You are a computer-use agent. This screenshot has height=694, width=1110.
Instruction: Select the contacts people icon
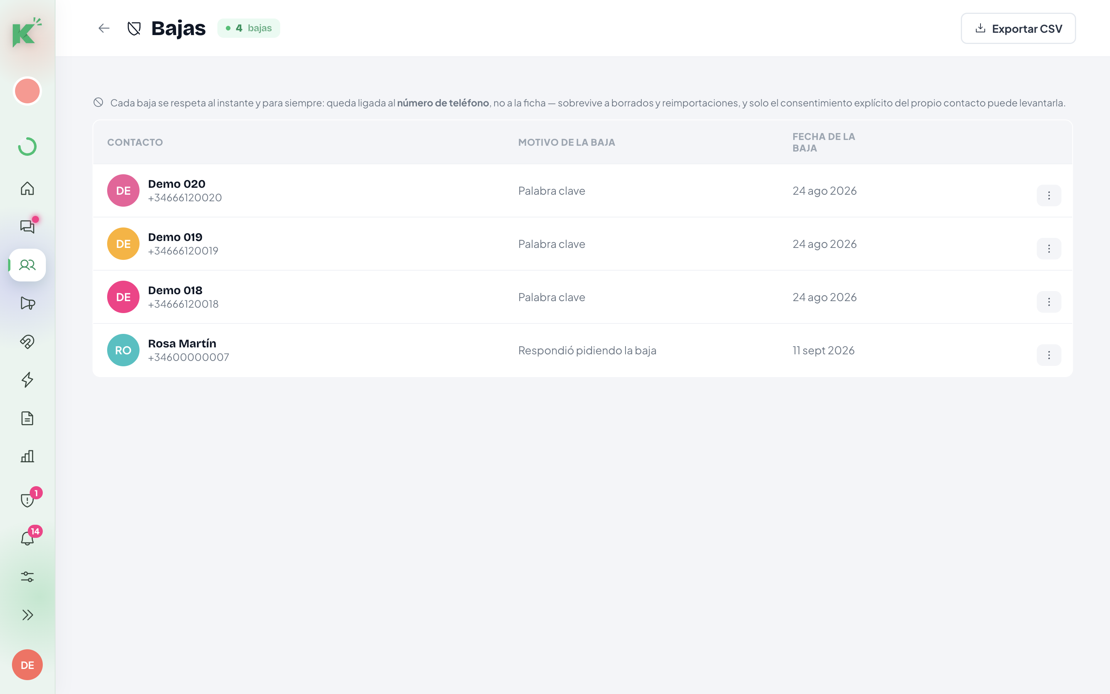coord(27,265)
